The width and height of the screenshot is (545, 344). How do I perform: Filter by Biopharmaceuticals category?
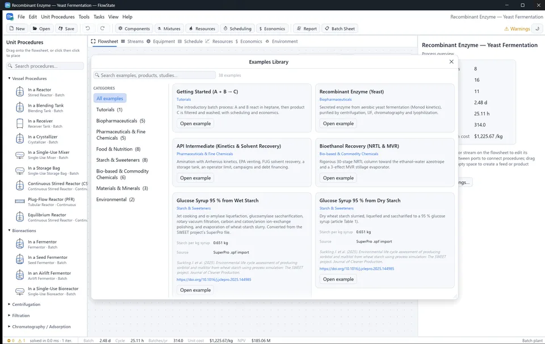click(x=120, y=120)
